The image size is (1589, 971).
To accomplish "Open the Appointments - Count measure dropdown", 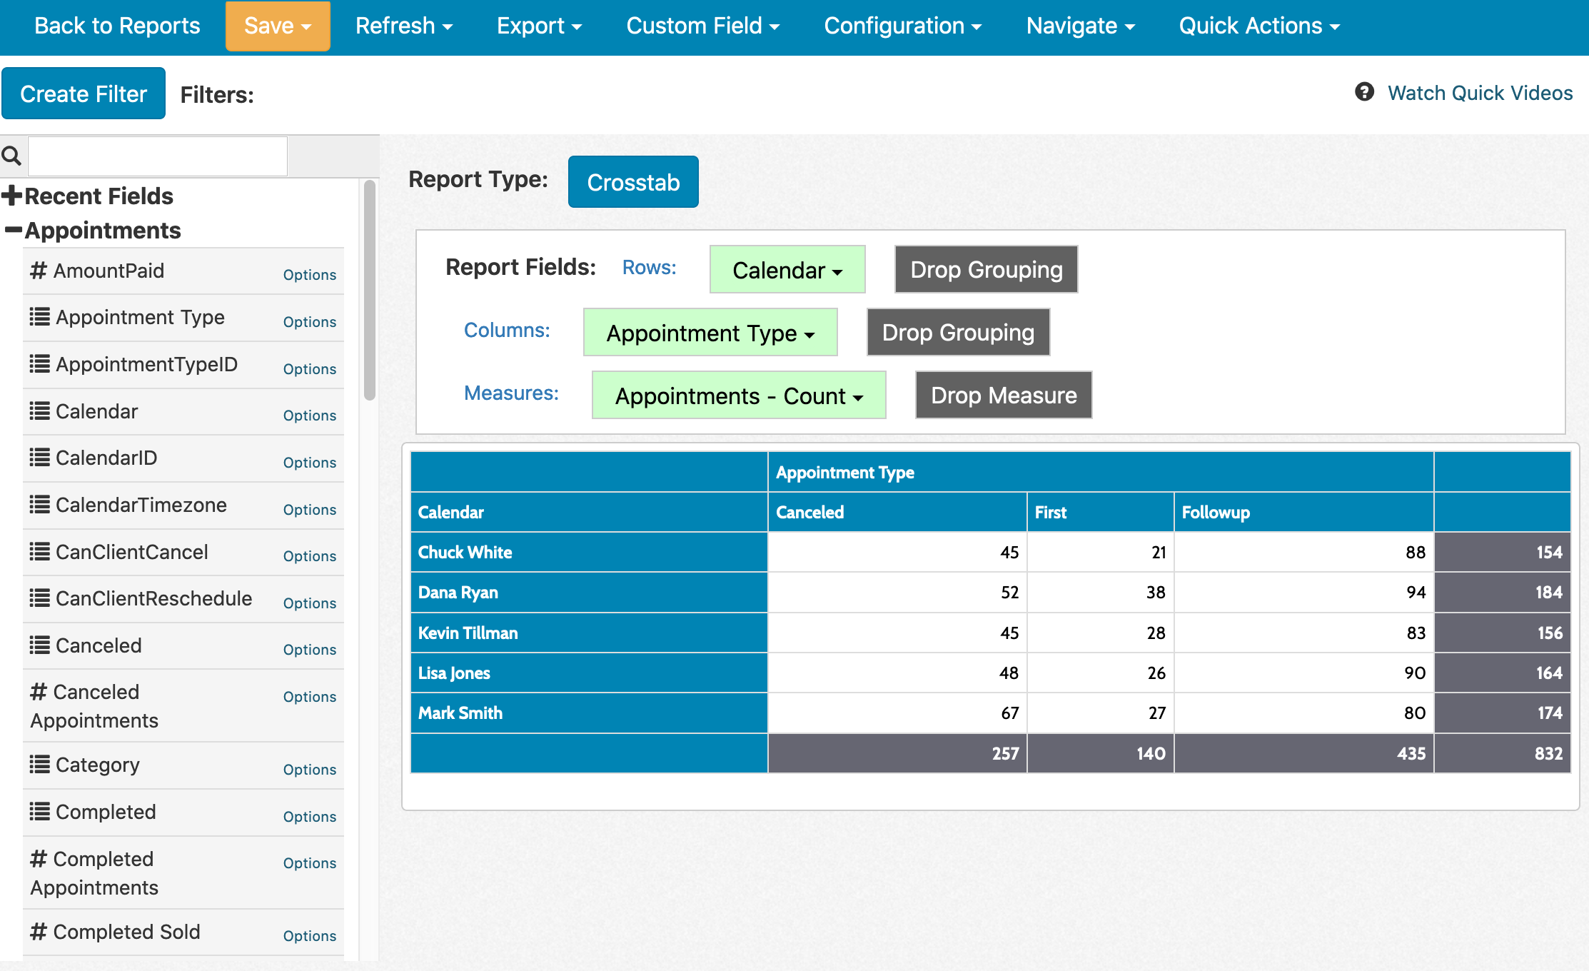I will 738,396.
